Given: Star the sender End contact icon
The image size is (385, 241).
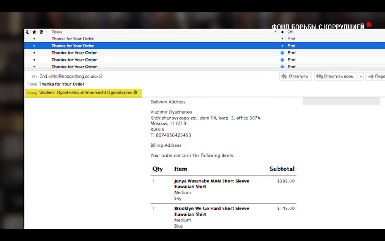Looking at the screenshot, I should coord(100,76).
